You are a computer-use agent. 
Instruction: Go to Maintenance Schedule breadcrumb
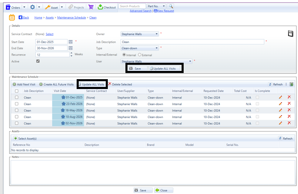tap(71, 18)
